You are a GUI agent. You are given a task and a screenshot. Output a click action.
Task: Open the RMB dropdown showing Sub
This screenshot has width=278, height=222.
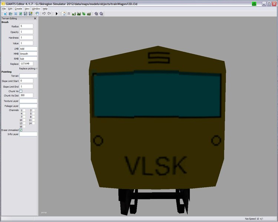28,58
